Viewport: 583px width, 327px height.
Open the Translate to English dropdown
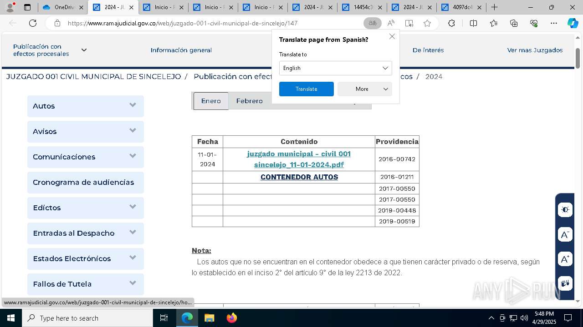335,68
